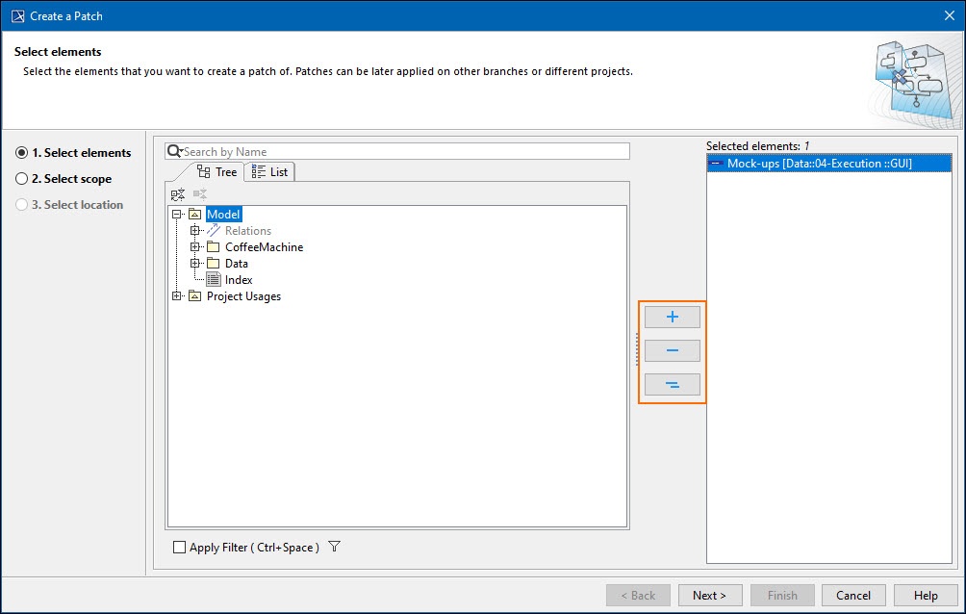The width and height of the screenshot is (966, 614).
Task: Enable the Apply Filter checkbox
Action: click(x=179, y=548)
